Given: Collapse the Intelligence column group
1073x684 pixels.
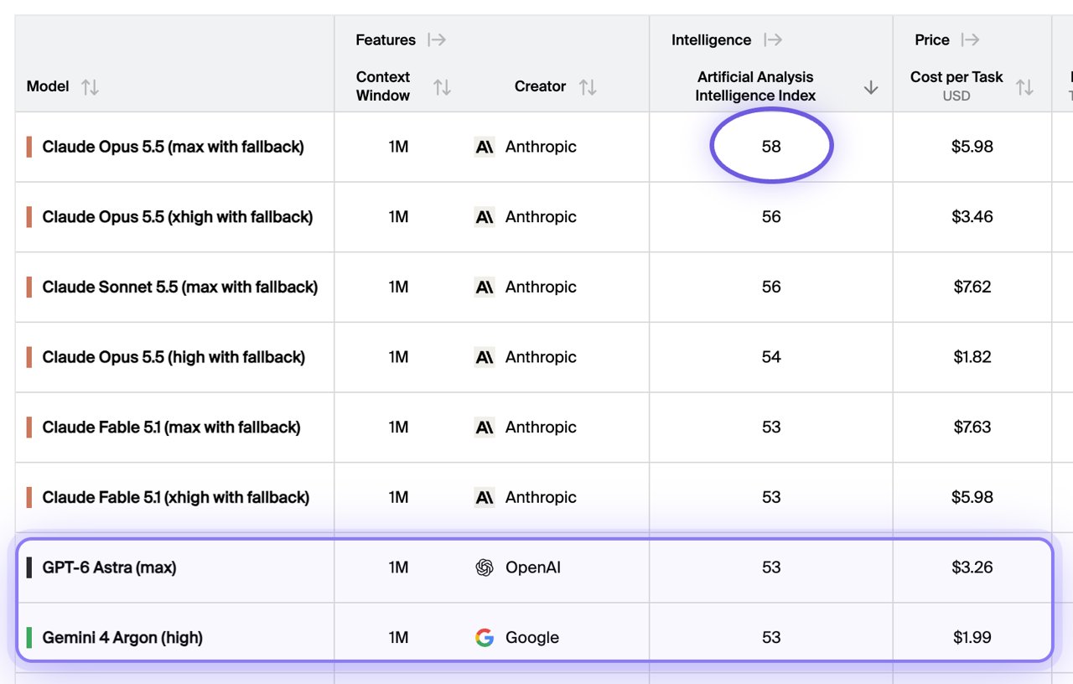Looking at the screenshot, I should point(773,39).
